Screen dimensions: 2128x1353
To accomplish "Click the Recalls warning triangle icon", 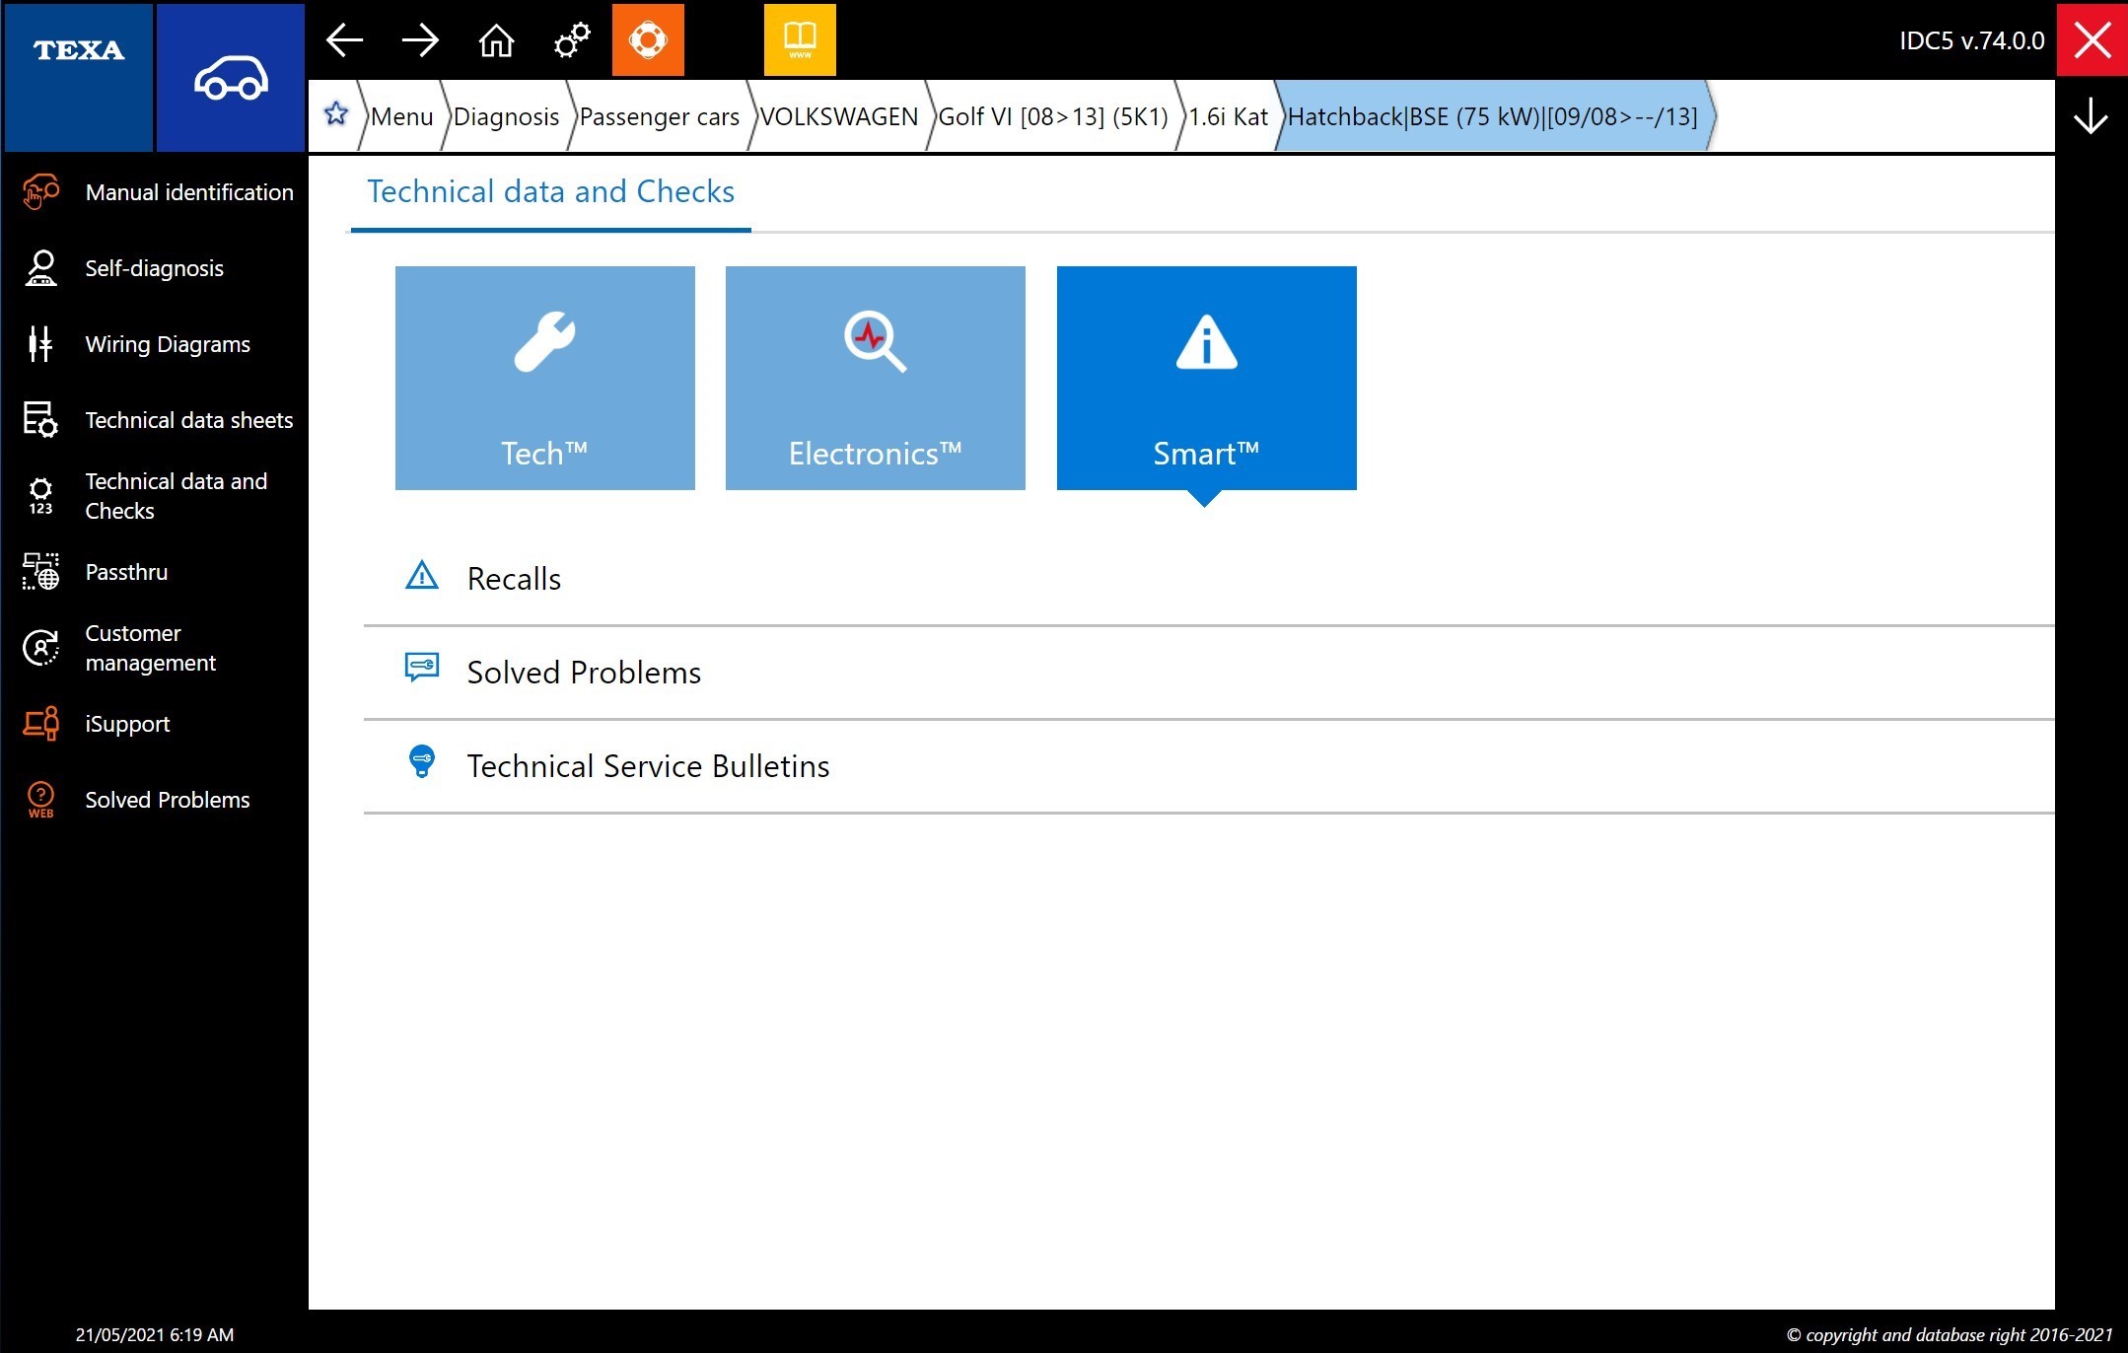I will 422,575.
